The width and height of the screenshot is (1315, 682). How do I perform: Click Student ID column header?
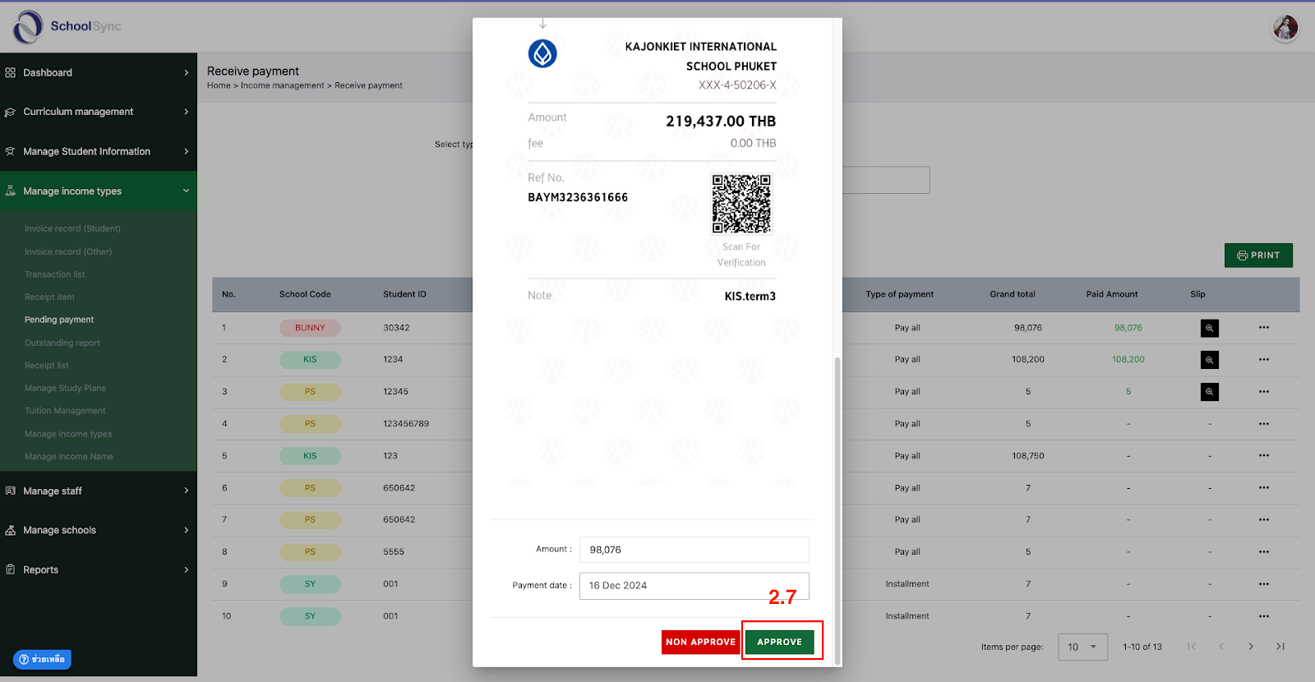(x=404, y=294)
